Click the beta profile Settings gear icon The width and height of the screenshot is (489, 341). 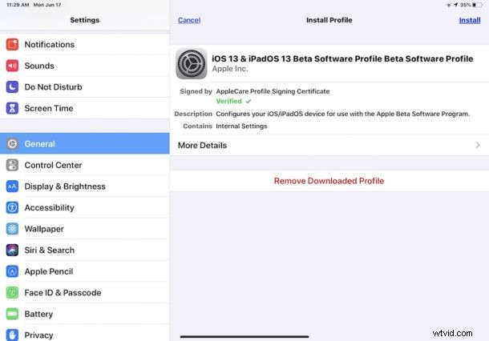pyautogui.click(x=191, y=63)
